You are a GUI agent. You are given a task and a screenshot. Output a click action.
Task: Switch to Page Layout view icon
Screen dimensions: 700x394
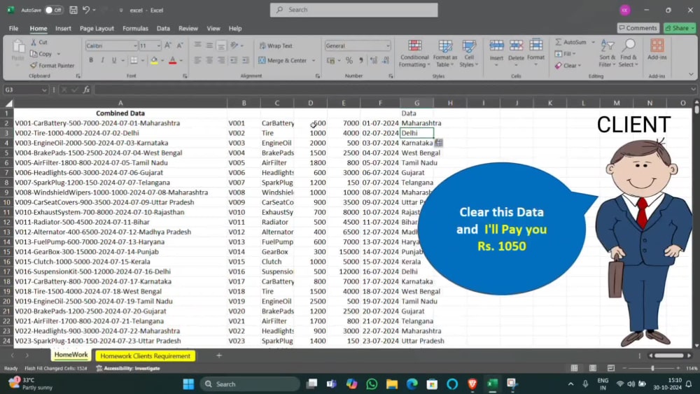click(592, 368)
